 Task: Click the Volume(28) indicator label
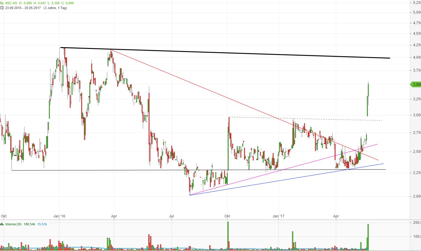pos(14,224)
